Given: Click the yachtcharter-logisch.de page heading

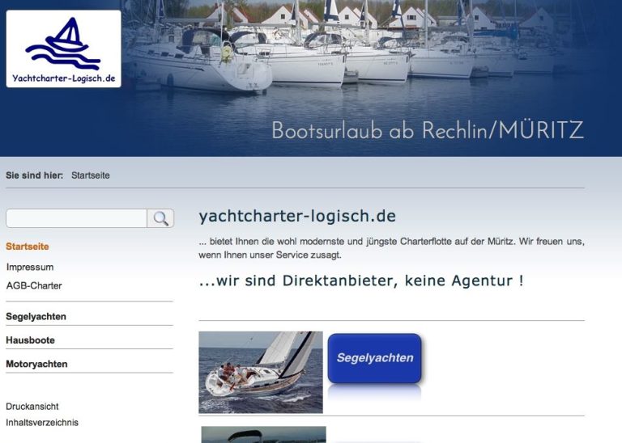Looking at the screenshot, I should click(x=297, y=216).
